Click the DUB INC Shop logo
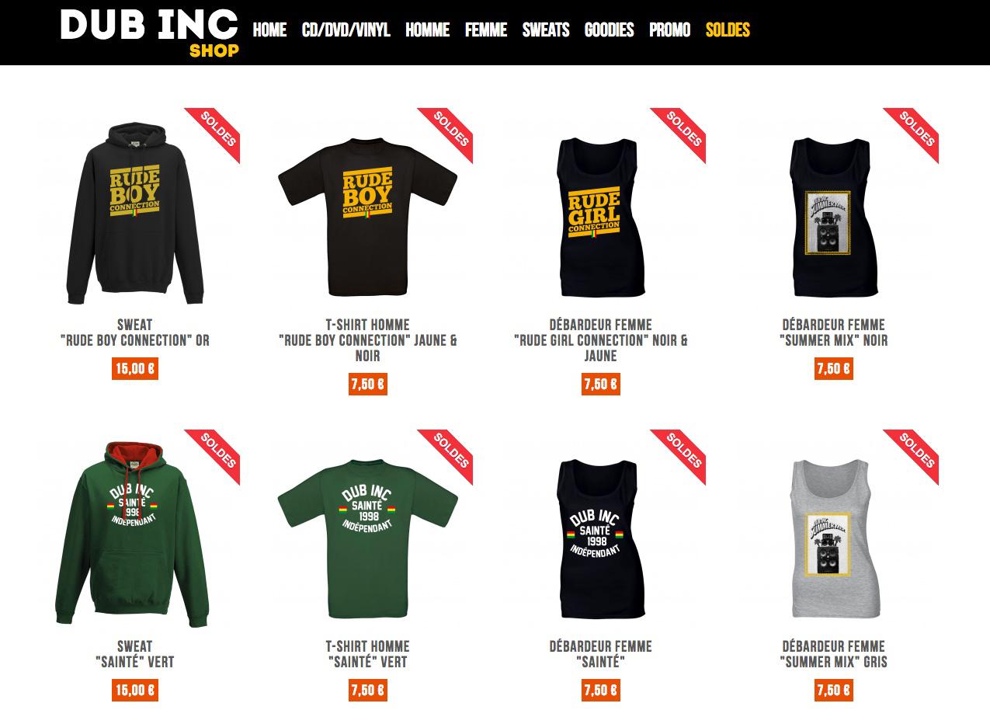 coord(149,33)
